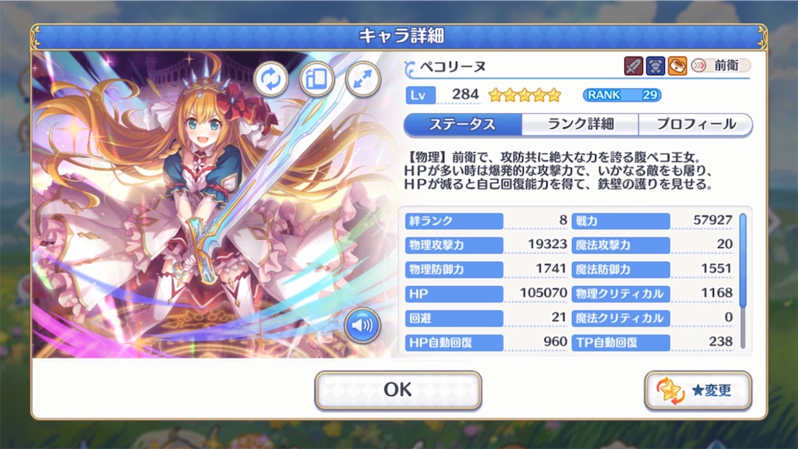Click the RANK 29 badge
The image size is (798, 449).
click(622, 94)
